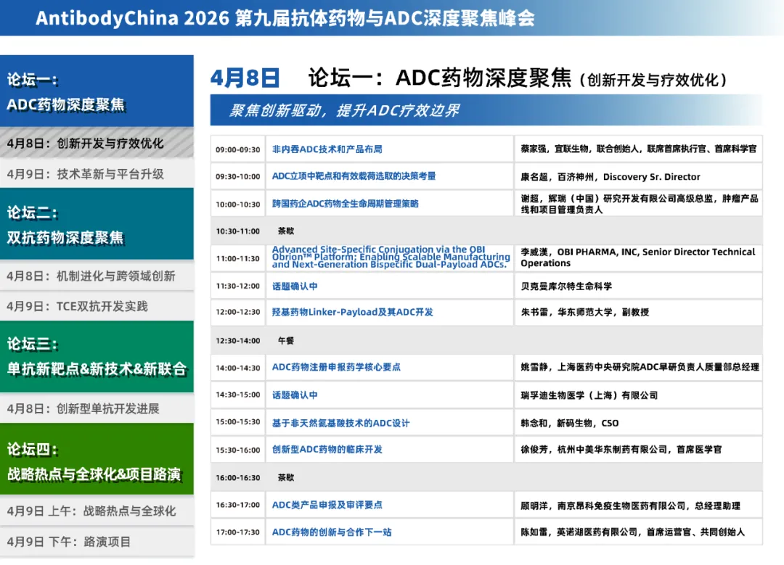The image size is (784, 565).
Task: Select 4月9日：TCE双抗开发实践
Action: tap(97, 306)
